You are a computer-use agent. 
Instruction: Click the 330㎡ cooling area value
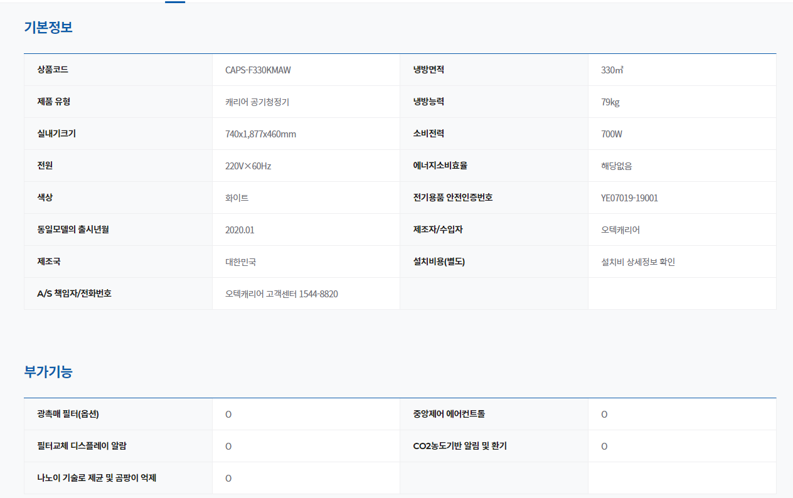point(612,70)
